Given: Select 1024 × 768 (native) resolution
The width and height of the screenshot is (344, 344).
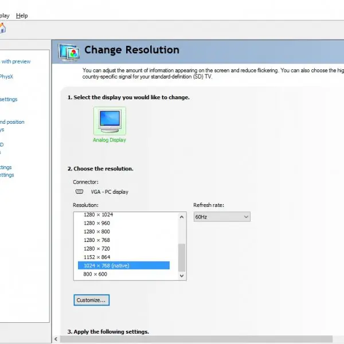Looking at the screenshot, I should coord(124,265).
